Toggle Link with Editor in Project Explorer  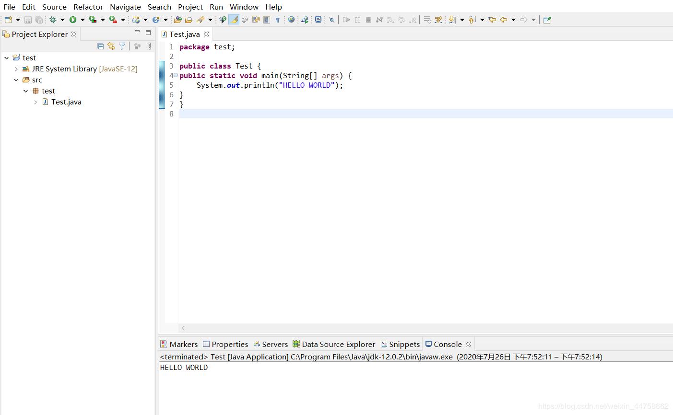click(x=111, y=46)
